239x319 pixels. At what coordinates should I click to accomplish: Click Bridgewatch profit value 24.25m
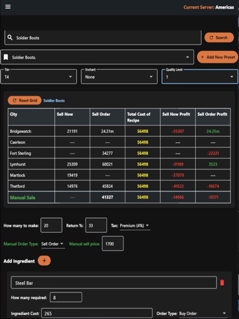[213, 132]
